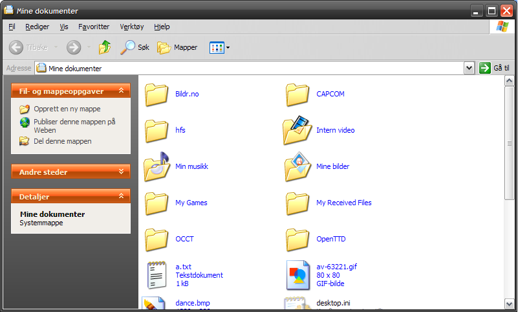Image resolution: width=518 pixels, height=312 pixels.
Task: Expand the address bar dropdown
Action: (x=469, y=68)
